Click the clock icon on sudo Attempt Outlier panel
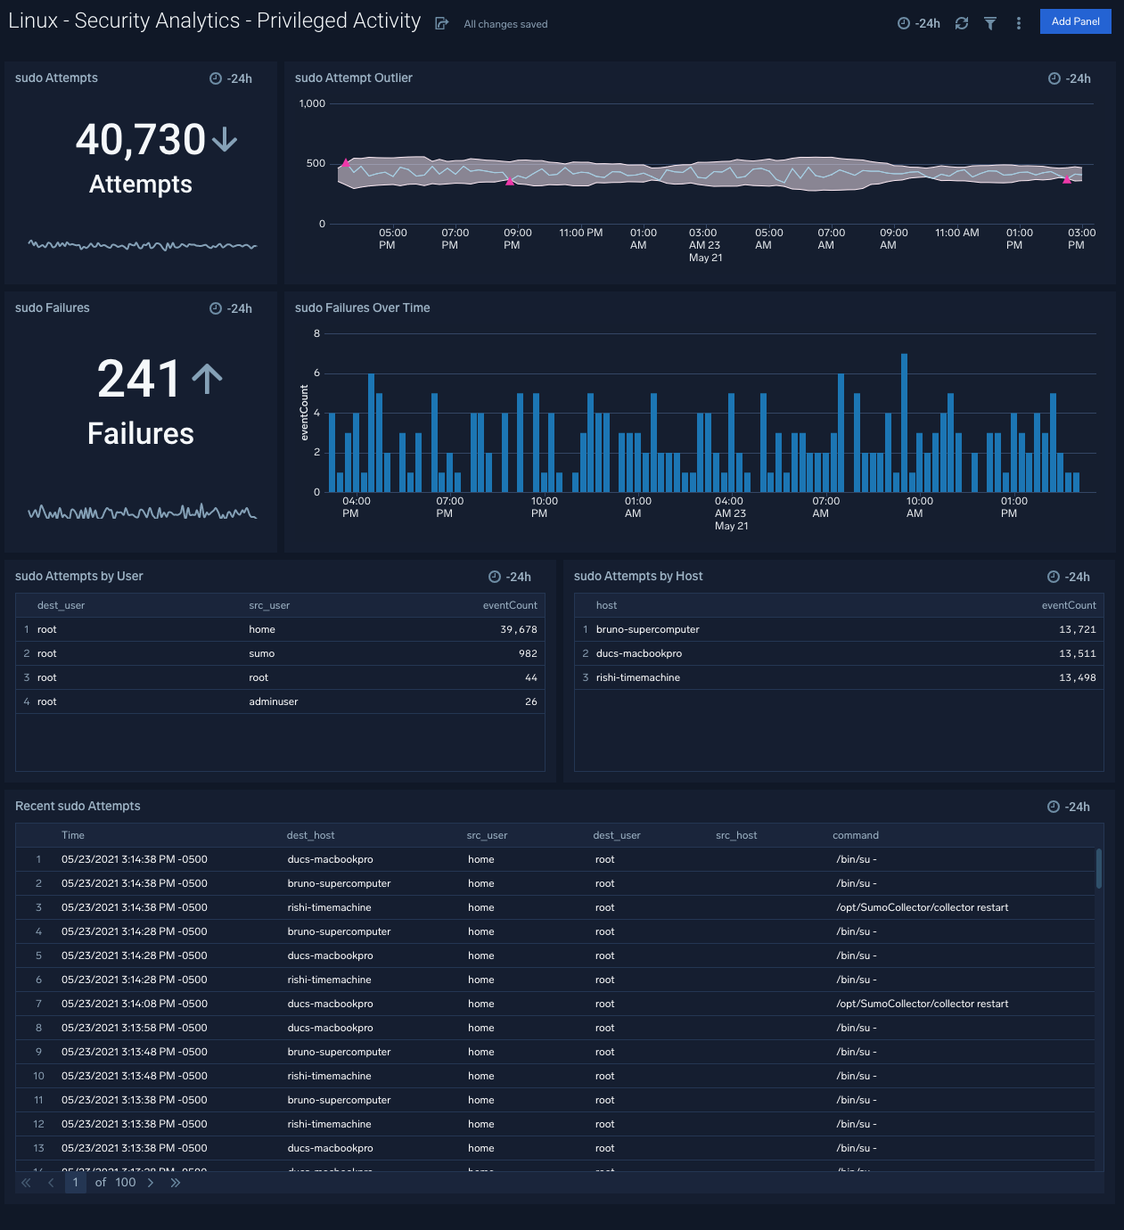 [x=1055, y=78]
